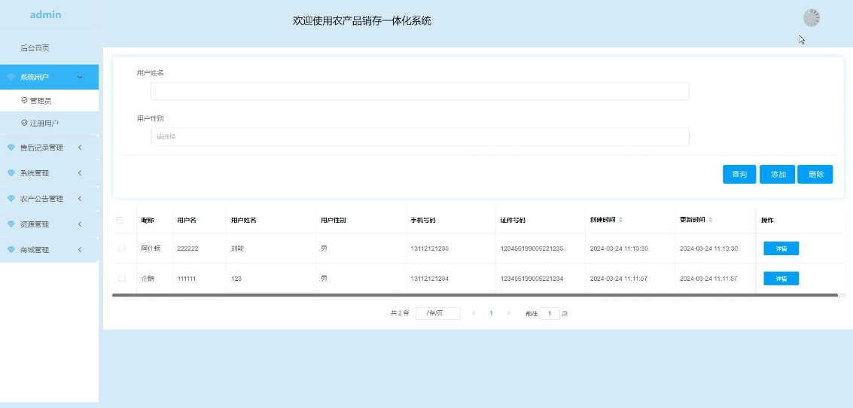Click the 查询 search button
Screen dimensions: 853x408
(x=739, y=175)
